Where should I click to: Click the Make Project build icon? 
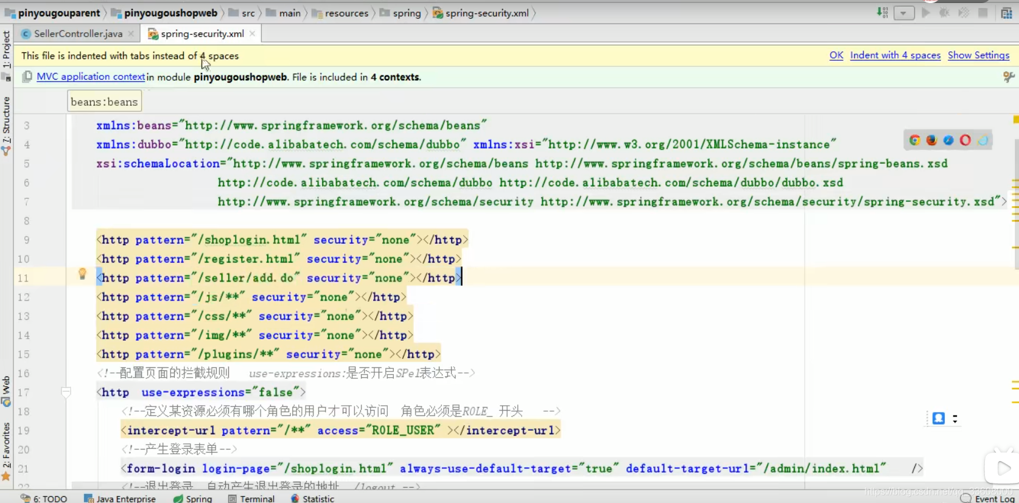tap(883, 13)
